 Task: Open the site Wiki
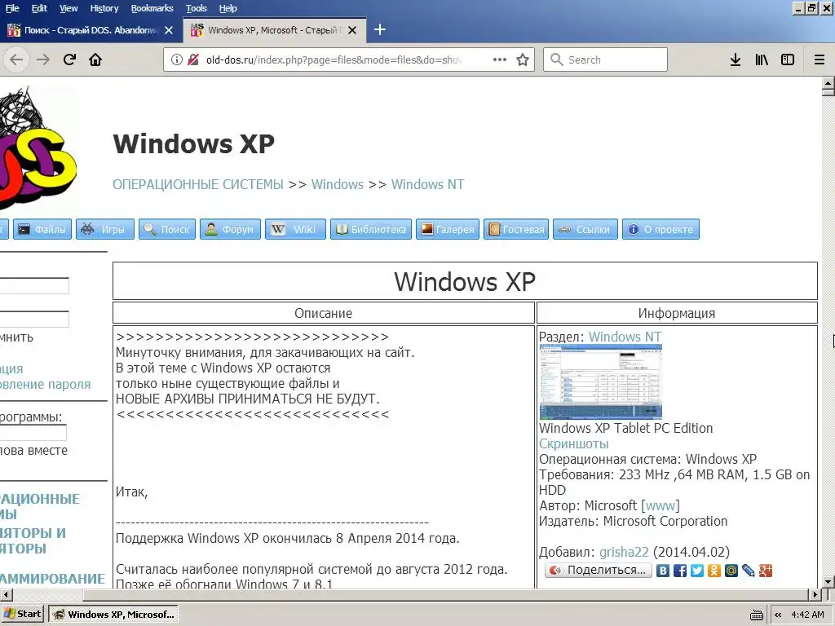(295, 229)
